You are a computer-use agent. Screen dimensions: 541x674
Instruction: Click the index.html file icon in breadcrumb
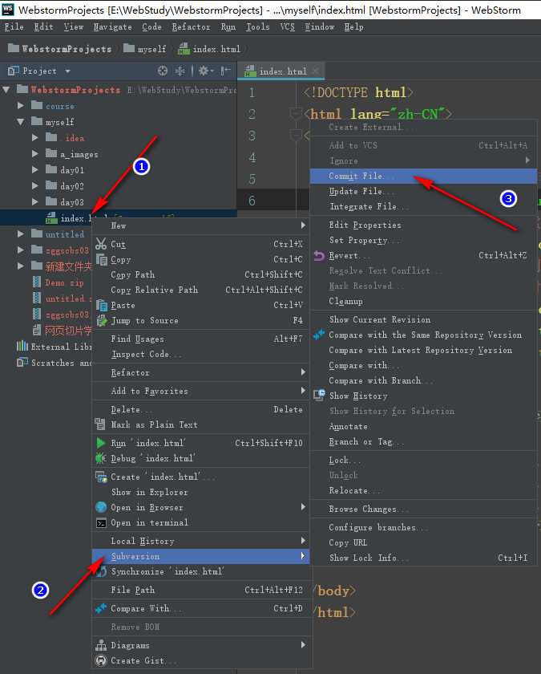pyautogui.click(x=184, y=49)
